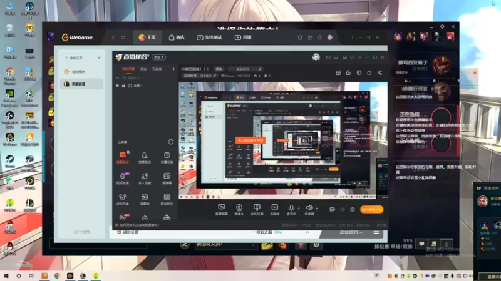Screen dimensions: 501x281
Task: Open the speaker dropdown arrow
Action: coord(317,209)
